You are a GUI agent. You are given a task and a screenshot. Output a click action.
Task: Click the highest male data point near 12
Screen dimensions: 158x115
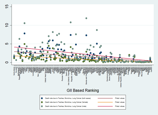(86, 18)
